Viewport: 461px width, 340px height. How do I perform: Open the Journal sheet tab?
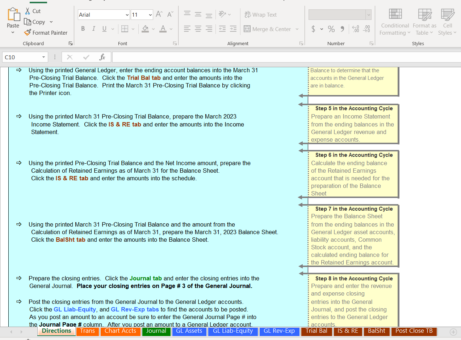click(x=156, y=331)
